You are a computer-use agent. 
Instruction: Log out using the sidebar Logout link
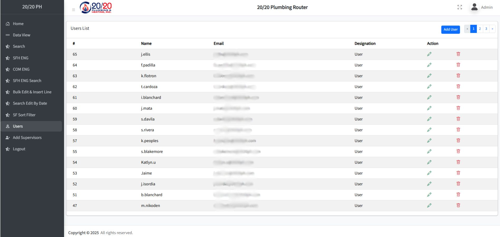(x=19, y=149)
